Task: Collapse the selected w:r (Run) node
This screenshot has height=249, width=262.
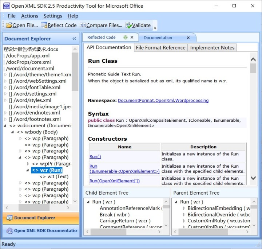Action: (28, 170)
